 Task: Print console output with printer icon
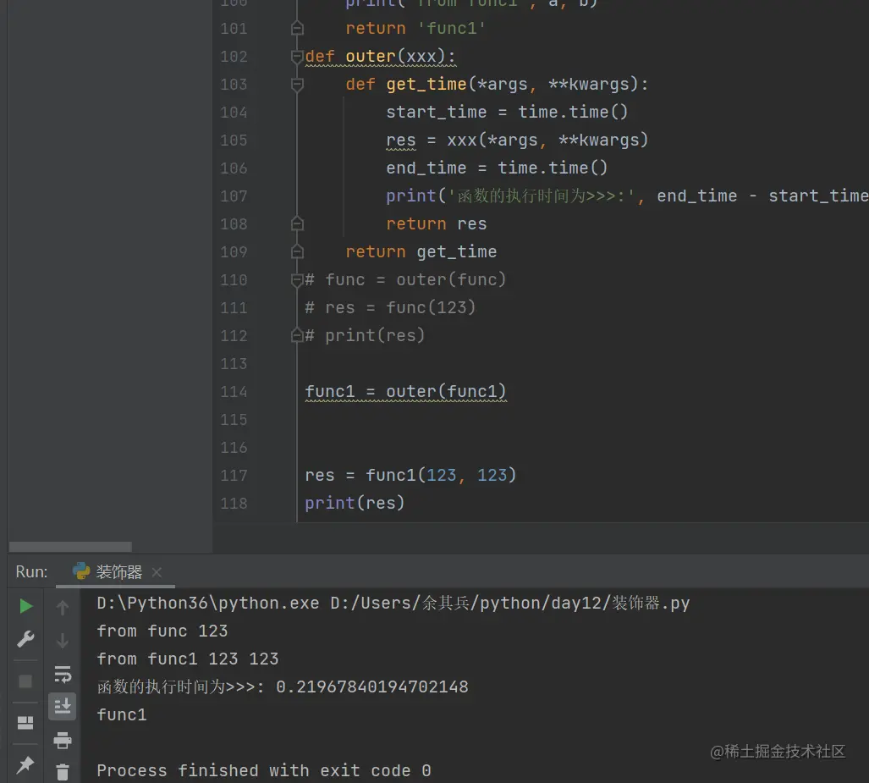pyautogui.click(x=63, y=740)
